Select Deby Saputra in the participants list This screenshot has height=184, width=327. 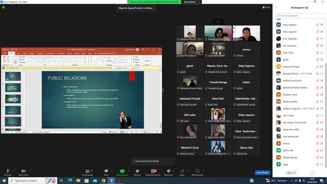coord(300,25)
